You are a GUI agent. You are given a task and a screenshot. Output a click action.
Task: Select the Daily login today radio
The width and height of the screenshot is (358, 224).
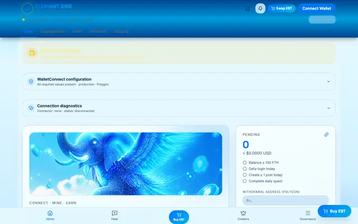[245, 169]
